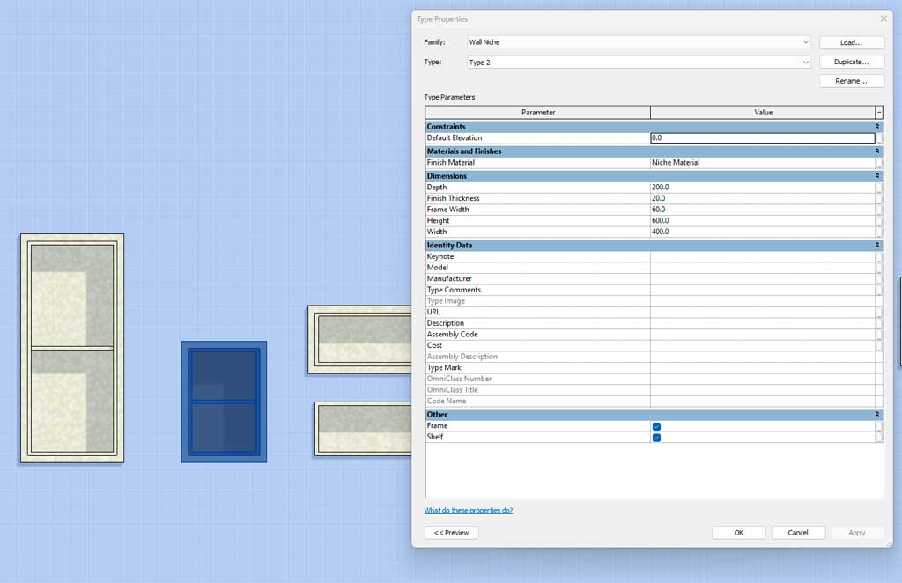Image resolution: width=902 pixels, height=583 pixels.
Task: Select the blue highlighted wall niche
Action: click(224, 402)
